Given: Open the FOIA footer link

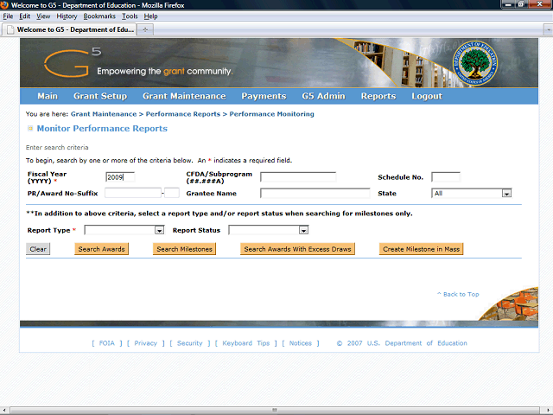Looking at the screenshot, I should [107, 343].
